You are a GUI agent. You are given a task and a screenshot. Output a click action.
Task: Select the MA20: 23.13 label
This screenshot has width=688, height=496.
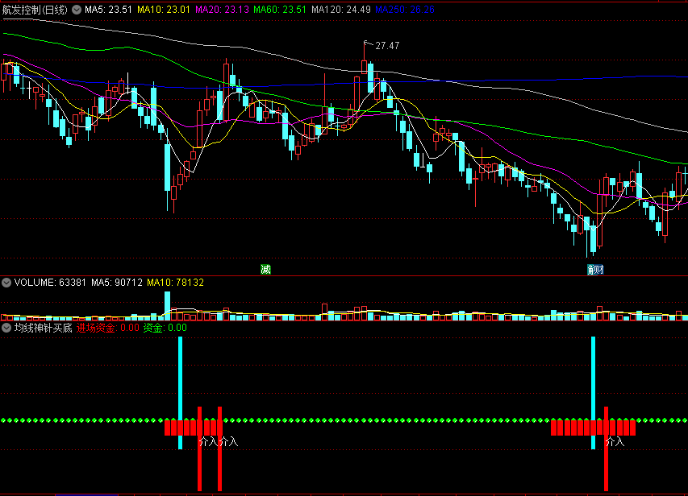pos(222,10)
